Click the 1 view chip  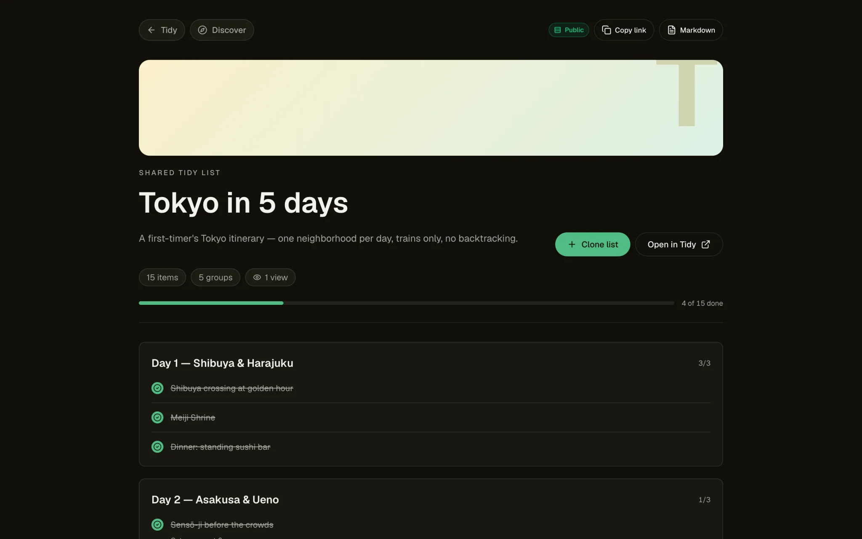click(270, 277)
